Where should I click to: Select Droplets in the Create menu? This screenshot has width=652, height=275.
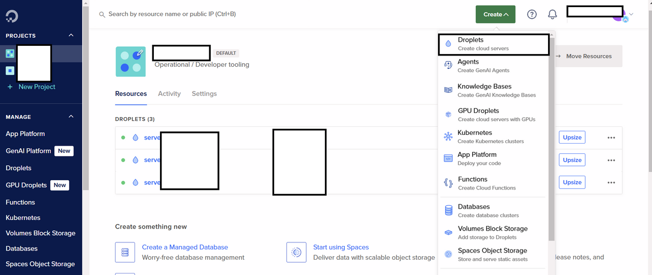tap(494, 44)
